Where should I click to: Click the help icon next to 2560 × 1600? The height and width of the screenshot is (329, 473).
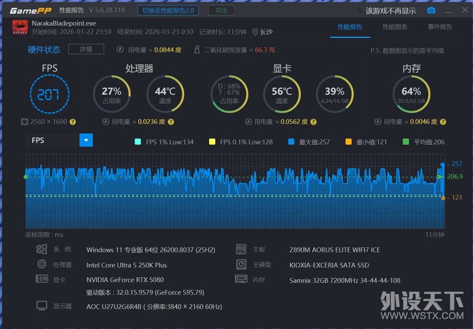(73, 122)
